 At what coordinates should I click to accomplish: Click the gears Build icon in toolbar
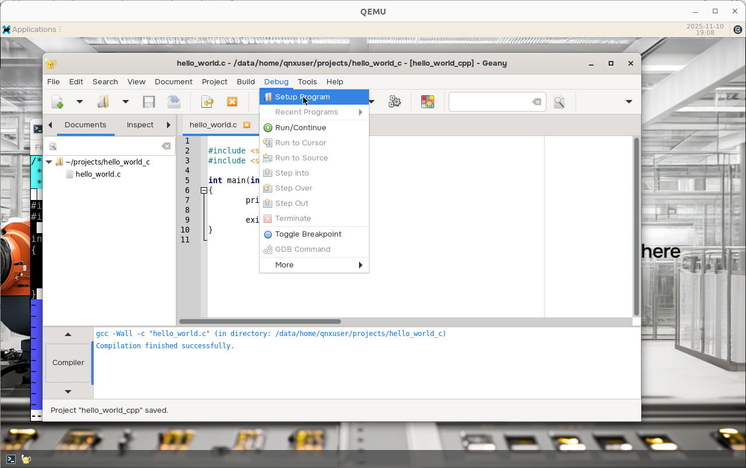(395, 102)
